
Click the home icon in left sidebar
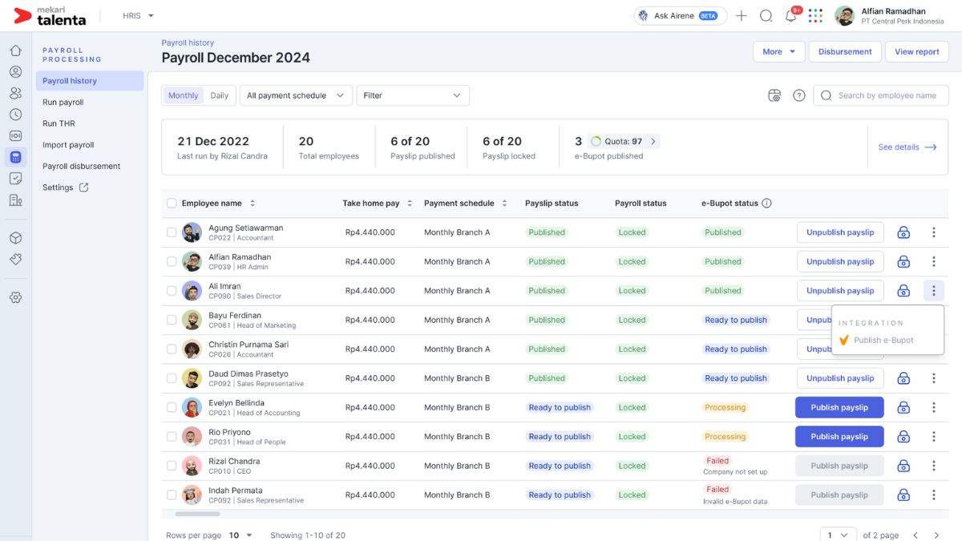(x=15, y=50)
